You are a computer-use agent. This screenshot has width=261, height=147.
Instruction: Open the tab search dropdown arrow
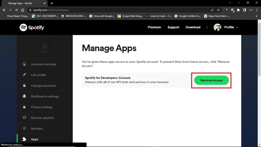point(230,3)
